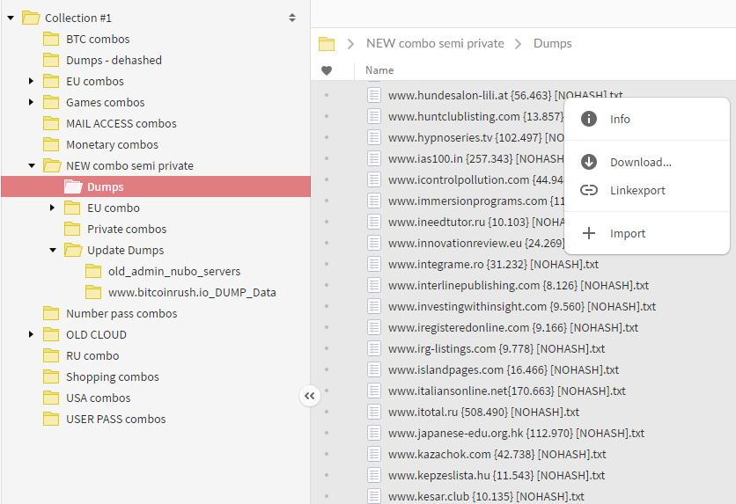Toggle sort order beside Collection #1
This screenshot has height=504, width=736.
coord(292,18)
